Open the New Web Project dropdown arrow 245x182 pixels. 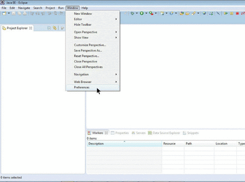click(167, 13)
